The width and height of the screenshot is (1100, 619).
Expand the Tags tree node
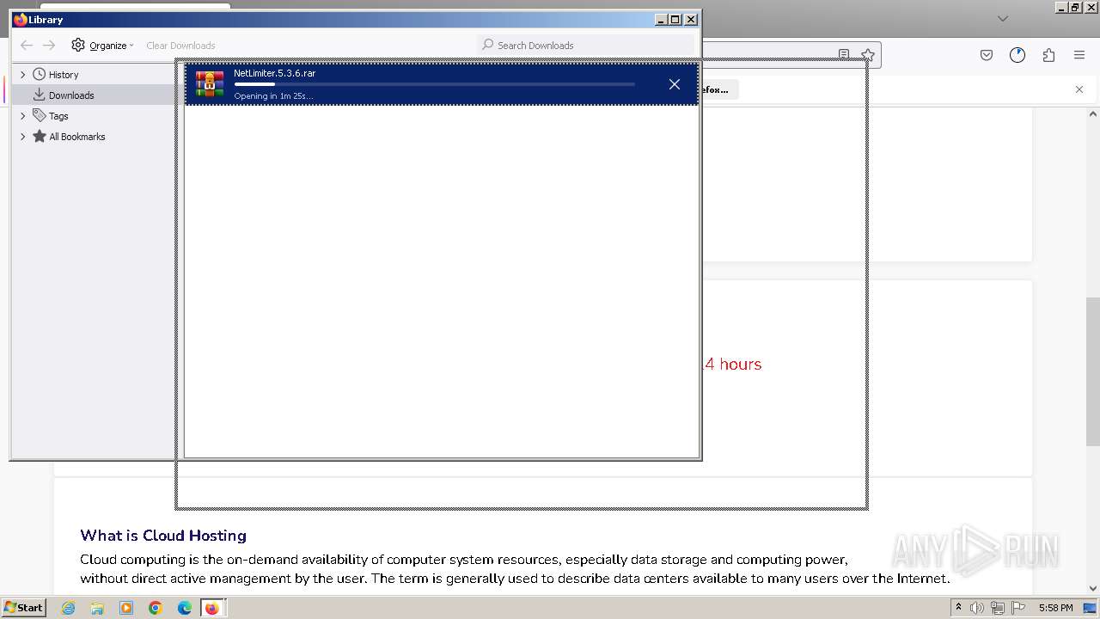(x=23, y=116)
